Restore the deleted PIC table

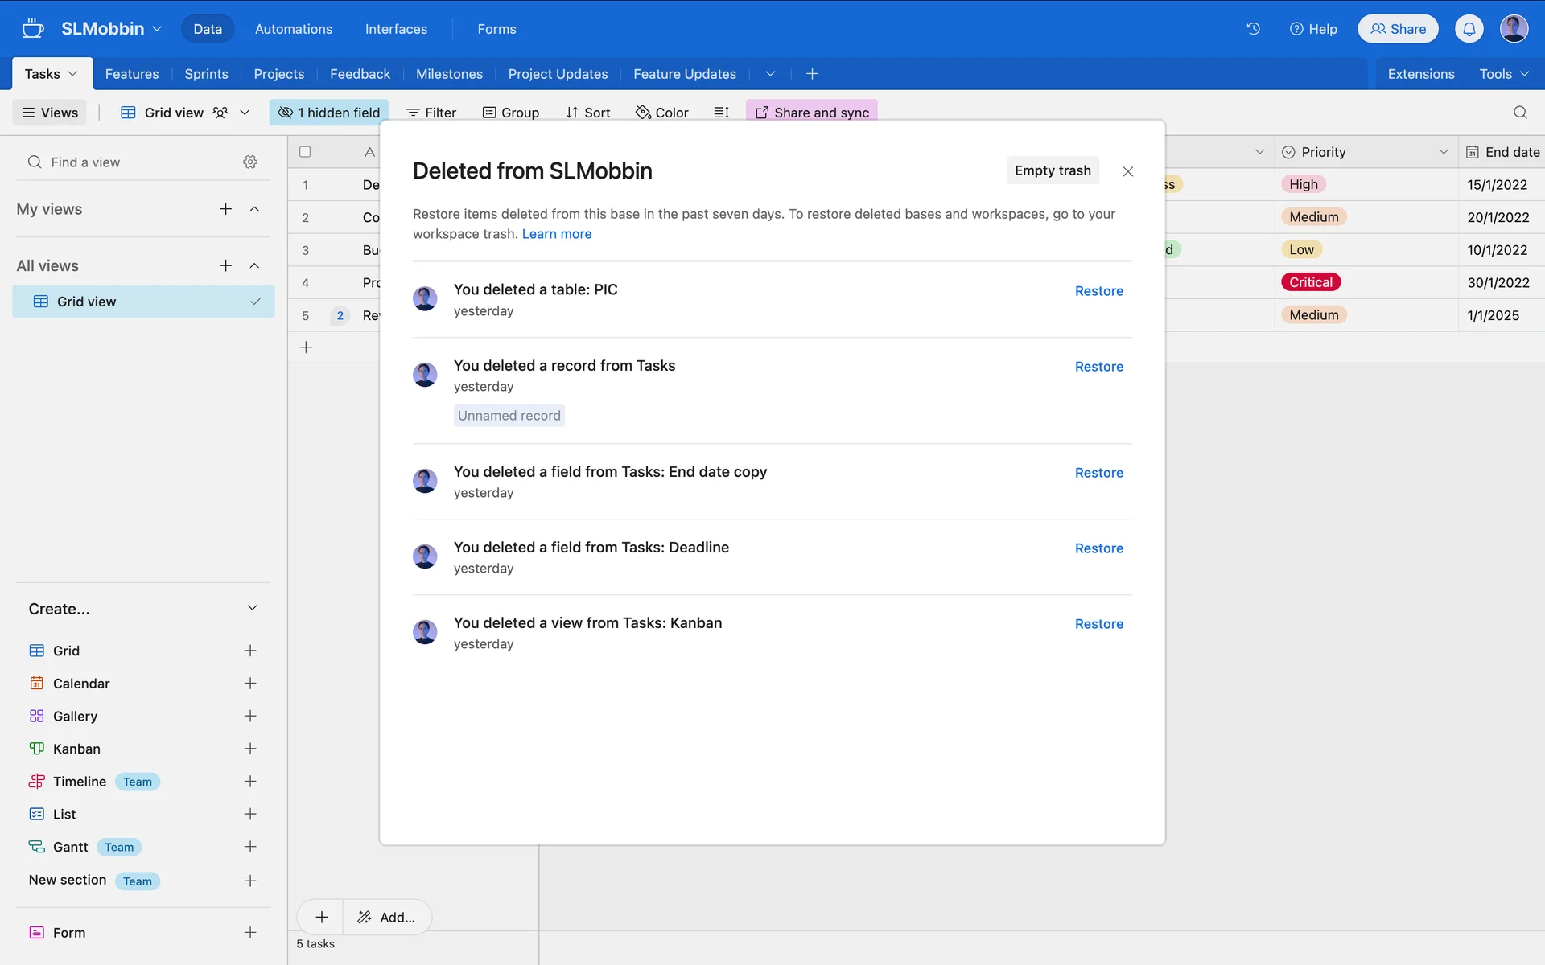[1098, 291]
